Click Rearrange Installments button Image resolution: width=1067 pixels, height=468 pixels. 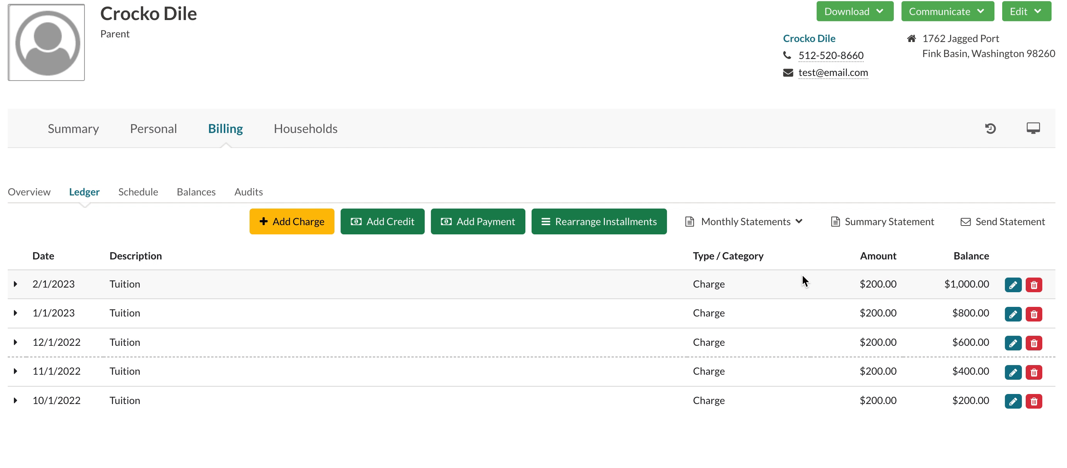coord(599,222)
